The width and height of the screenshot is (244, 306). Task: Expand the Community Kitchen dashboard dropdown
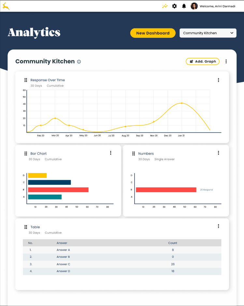point(208,33)
